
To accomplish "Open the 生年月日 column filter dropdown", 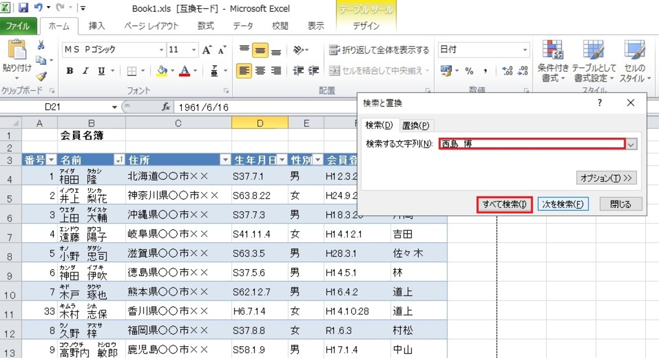I will pyautogui.click(x=282, y=160).
